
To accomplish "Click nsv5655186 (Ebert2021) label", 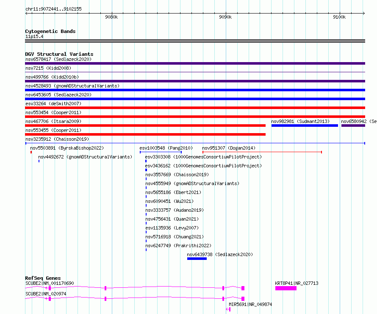I will point(173,192).
